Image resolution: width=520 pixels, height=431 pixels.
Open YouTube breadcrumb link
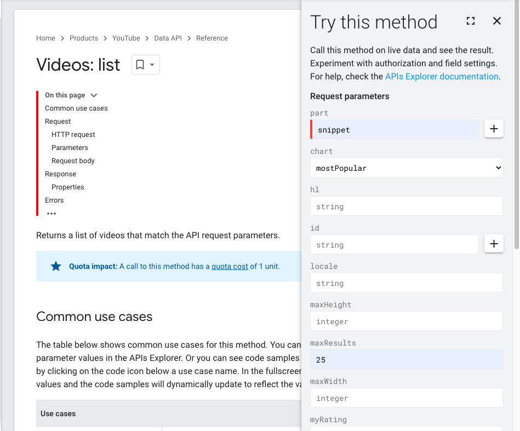[x=126, y=38]
